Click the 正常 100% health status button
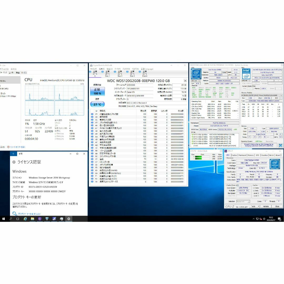Image resolution: width=284 pixels, height=284 pixels. point(97,92)
